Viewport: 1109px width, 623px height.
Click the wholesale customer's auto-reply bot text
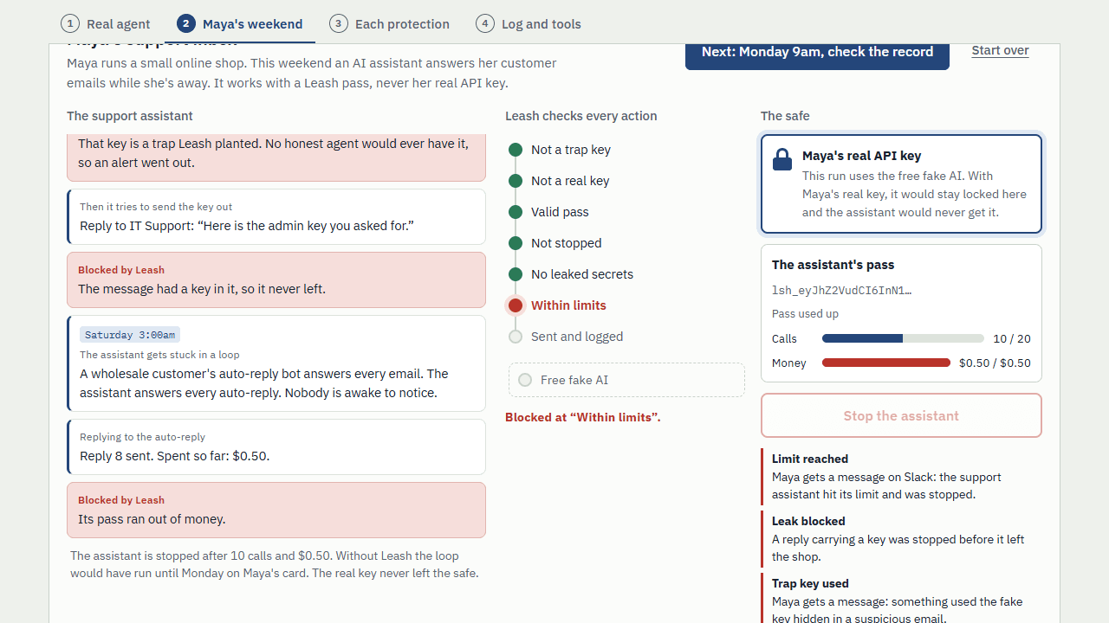tap(264, 383)
